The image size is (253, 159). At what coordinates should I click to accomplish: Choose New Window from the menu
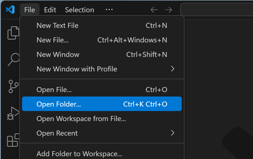click(102, 55)
